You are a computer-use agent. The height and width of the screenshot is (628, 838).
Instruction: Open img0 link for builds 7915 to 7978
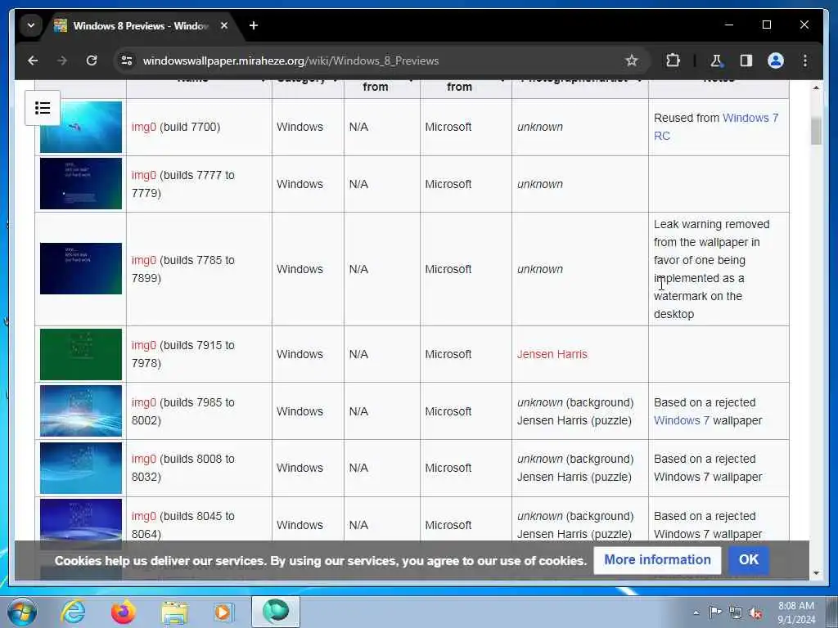tap(144, 346)
